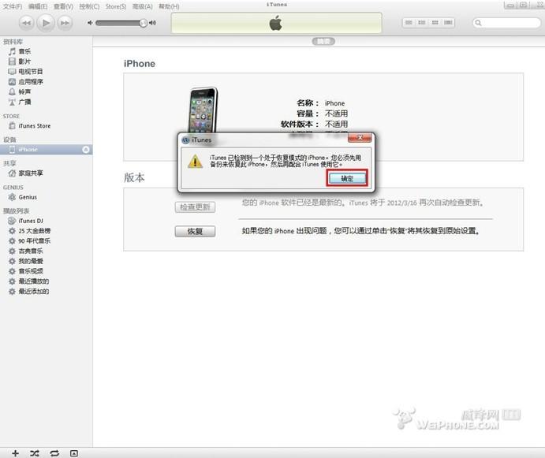The height and width of the screenshot is (458, 545).
Task: Open iTunes Store in the sidebar
Action: point(34,125)
